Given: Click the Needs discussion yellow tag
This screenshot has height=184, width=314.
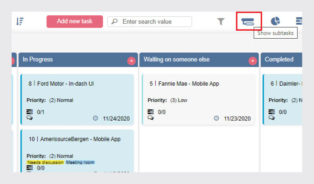Looking at the screenshot, I should pos(45,163).
